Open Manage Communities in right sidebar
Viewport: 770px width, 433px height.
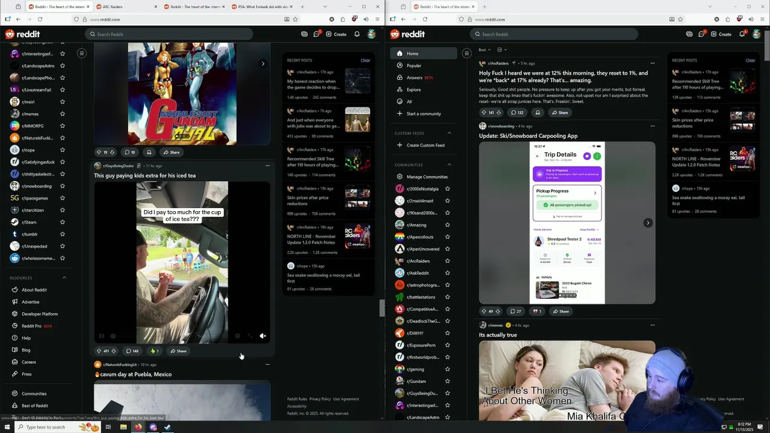(x=423, y=177)
